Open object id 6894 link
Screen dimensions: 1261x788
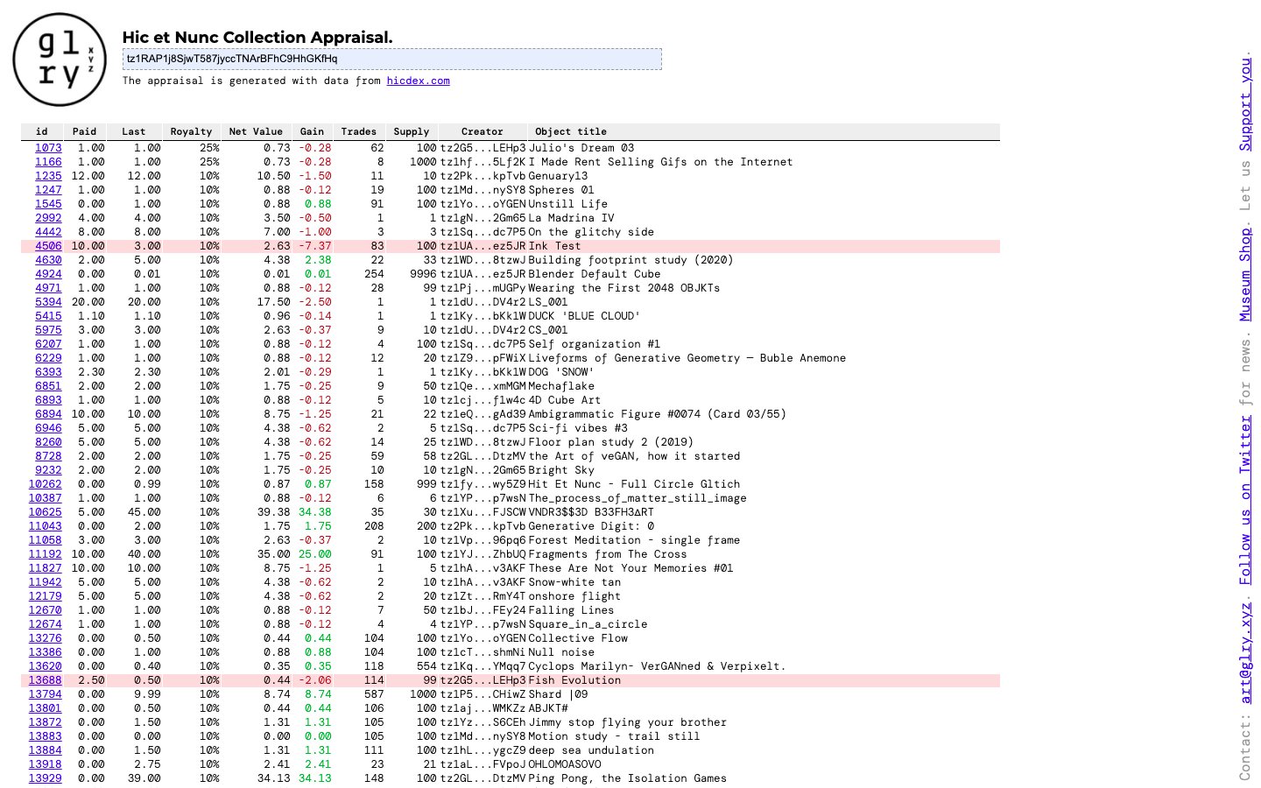click(48, 414)
